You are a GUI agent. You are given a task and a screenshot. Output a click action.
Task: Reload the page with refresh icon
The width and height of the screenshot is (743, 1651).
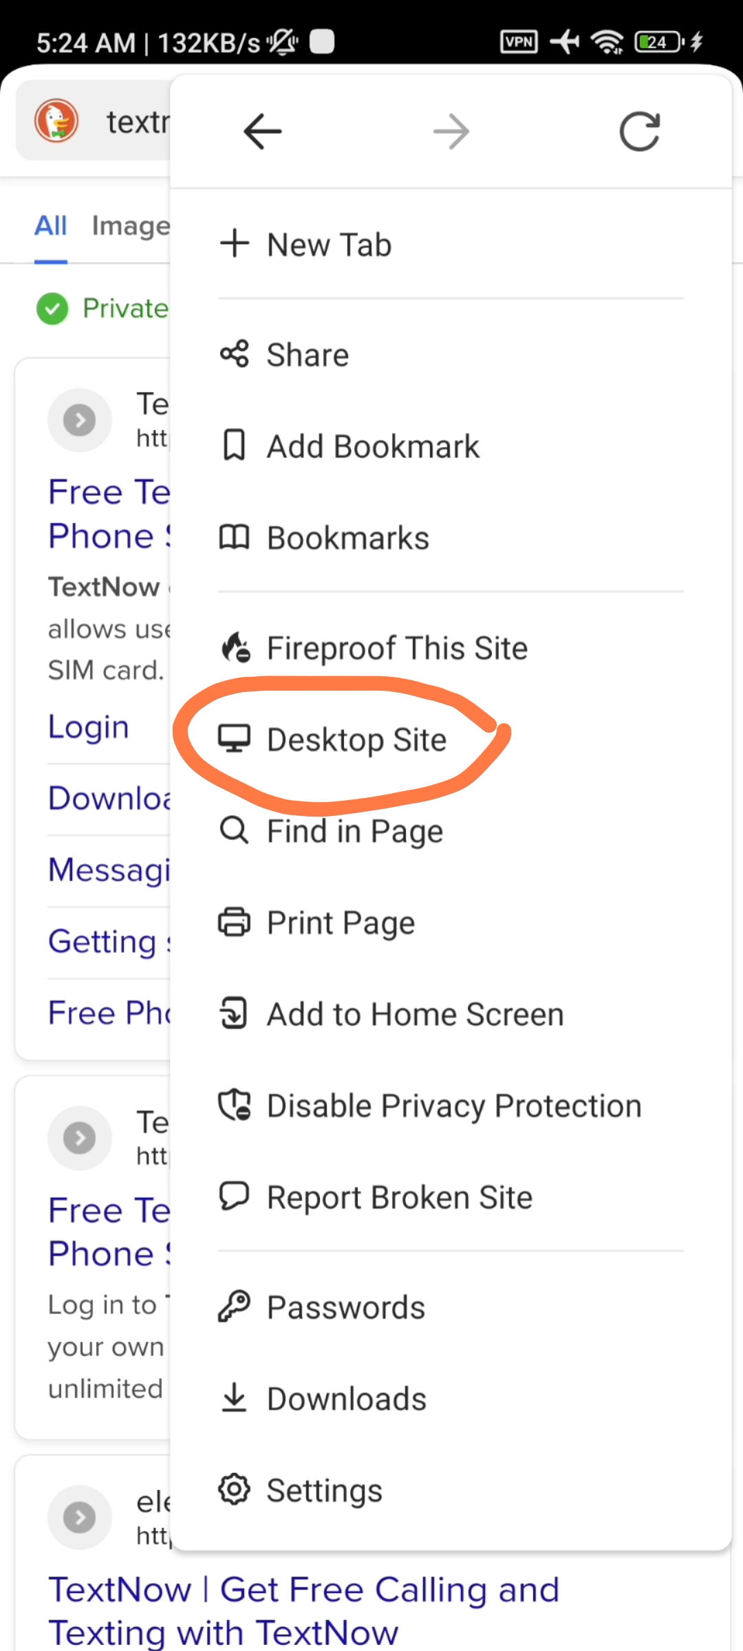[639, 131]
